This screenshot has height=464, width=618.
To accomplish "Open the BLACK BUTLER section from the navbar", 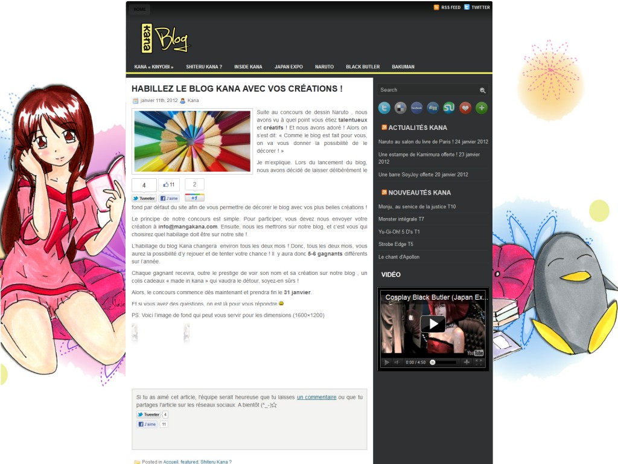I will tap(362, 66).
